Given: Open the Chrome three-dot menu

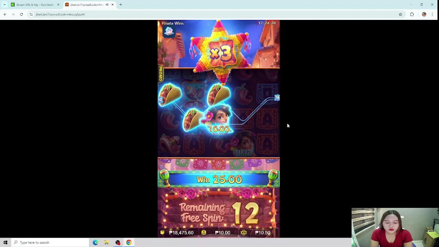Looking at the screenshot, I should (x=432, y=14).
